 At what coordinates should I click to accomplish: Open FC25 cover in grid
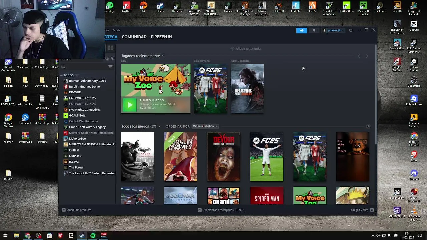coord(267,157)
